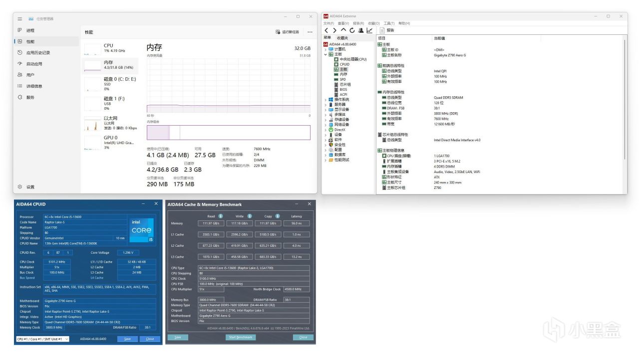Expand the 计算机 tree node

(325, 49)
